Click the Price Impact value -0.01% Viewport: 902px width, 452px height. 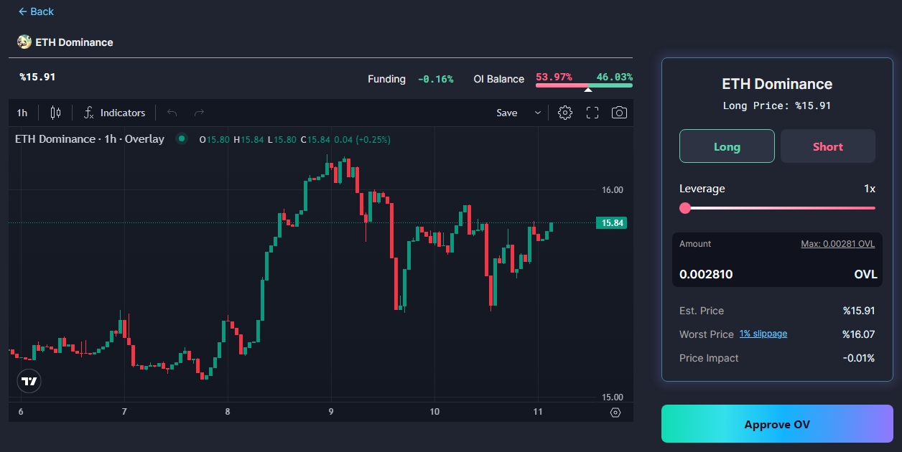tap(858, 358)
